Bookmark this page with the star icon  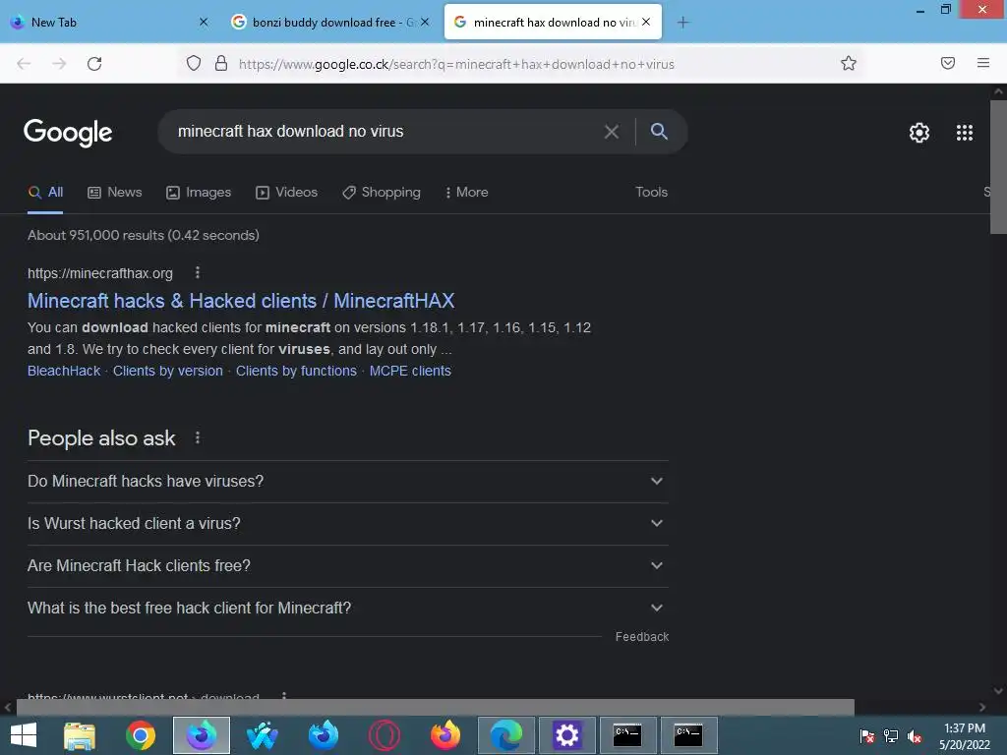pos(849,63)
